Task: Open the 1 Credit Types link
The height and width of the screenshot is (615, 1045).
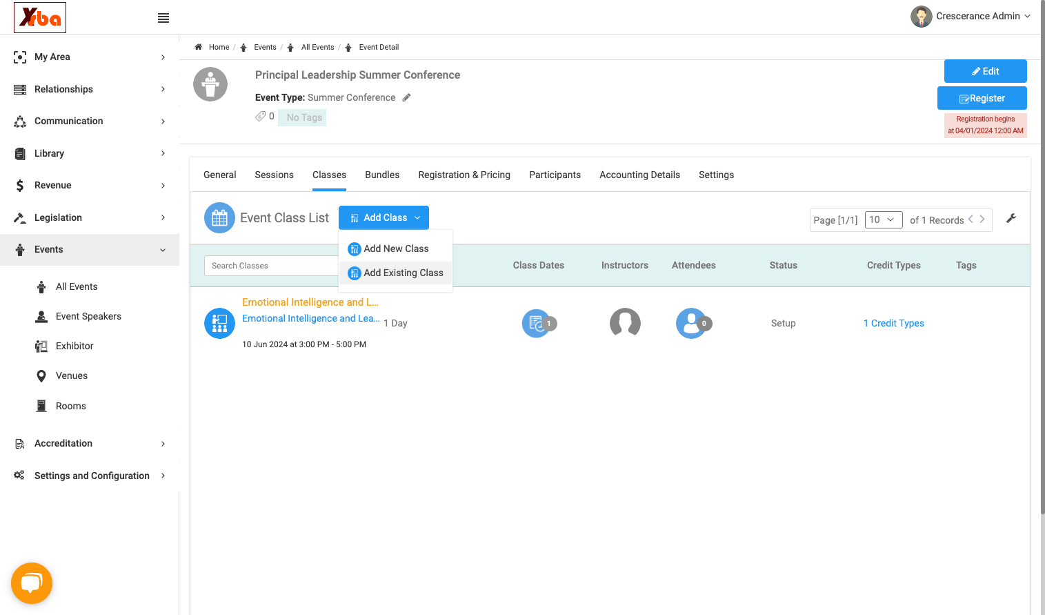Action: 894,323
